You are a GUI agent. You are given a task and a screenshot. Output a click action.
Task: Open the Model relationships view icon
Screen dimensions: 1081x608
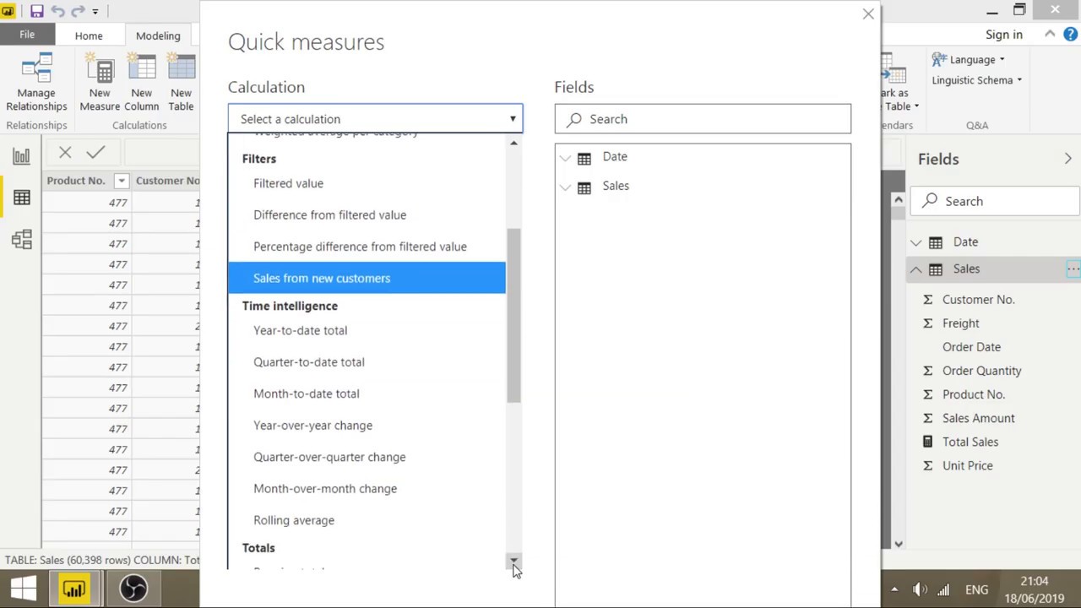pos(21,240)
